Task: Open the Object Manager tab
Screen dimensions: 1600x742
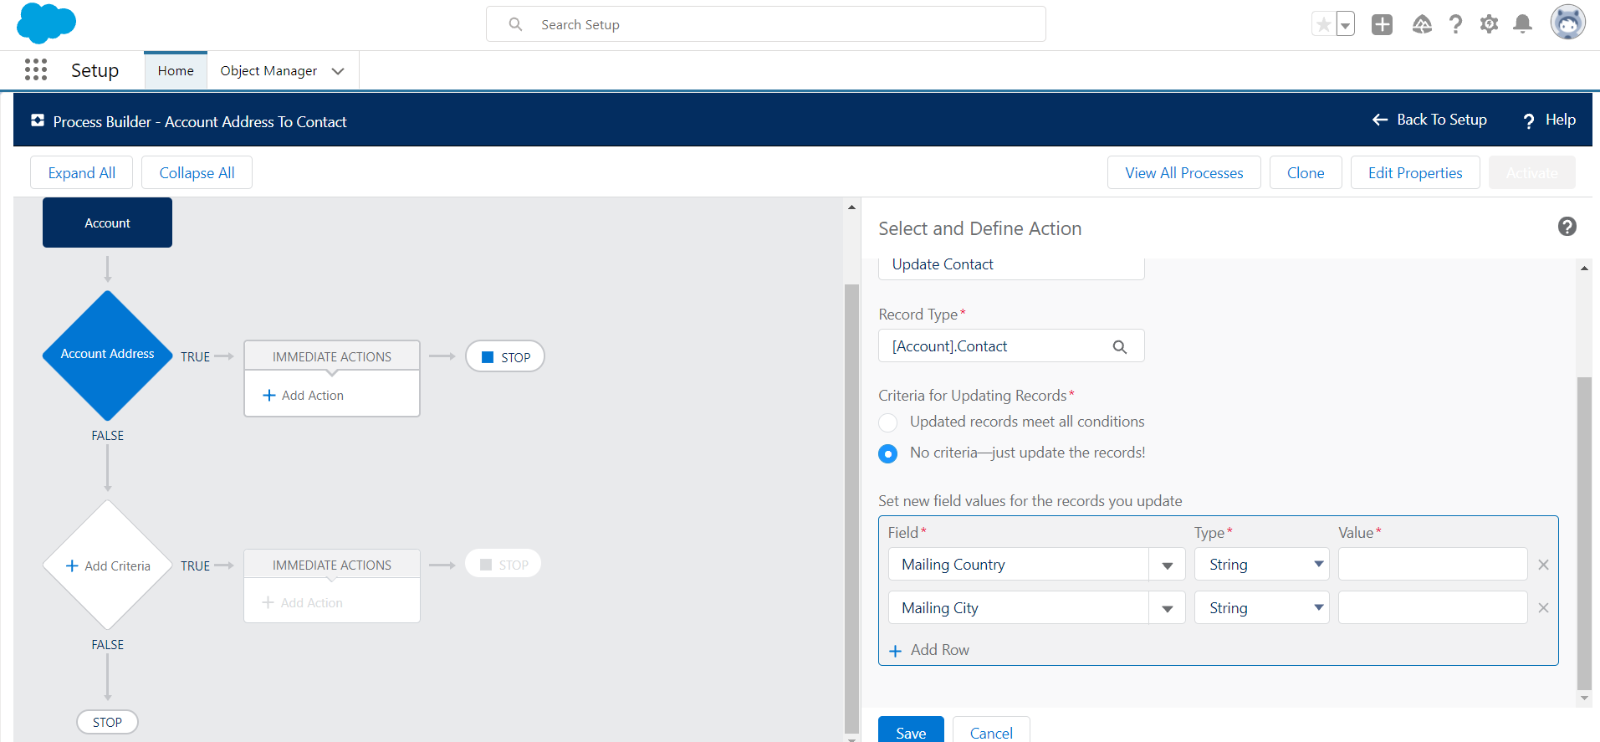Action: (268, 71)
